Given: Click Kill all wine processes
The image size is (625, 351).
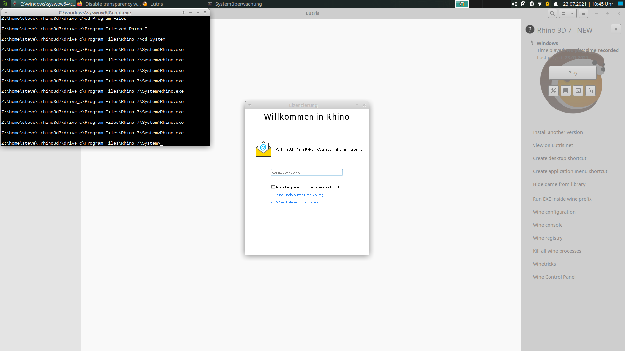Looking at the screenshot, I should (557, 251).
